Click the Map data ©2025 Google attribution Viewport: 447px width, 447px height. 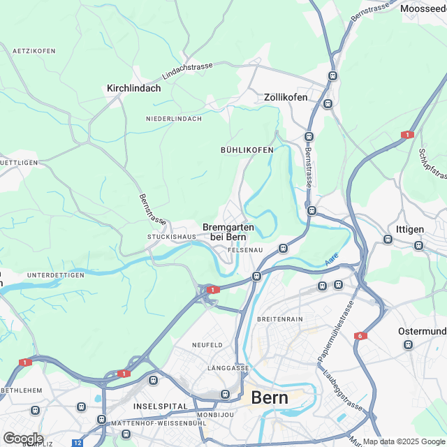[405, 441]
